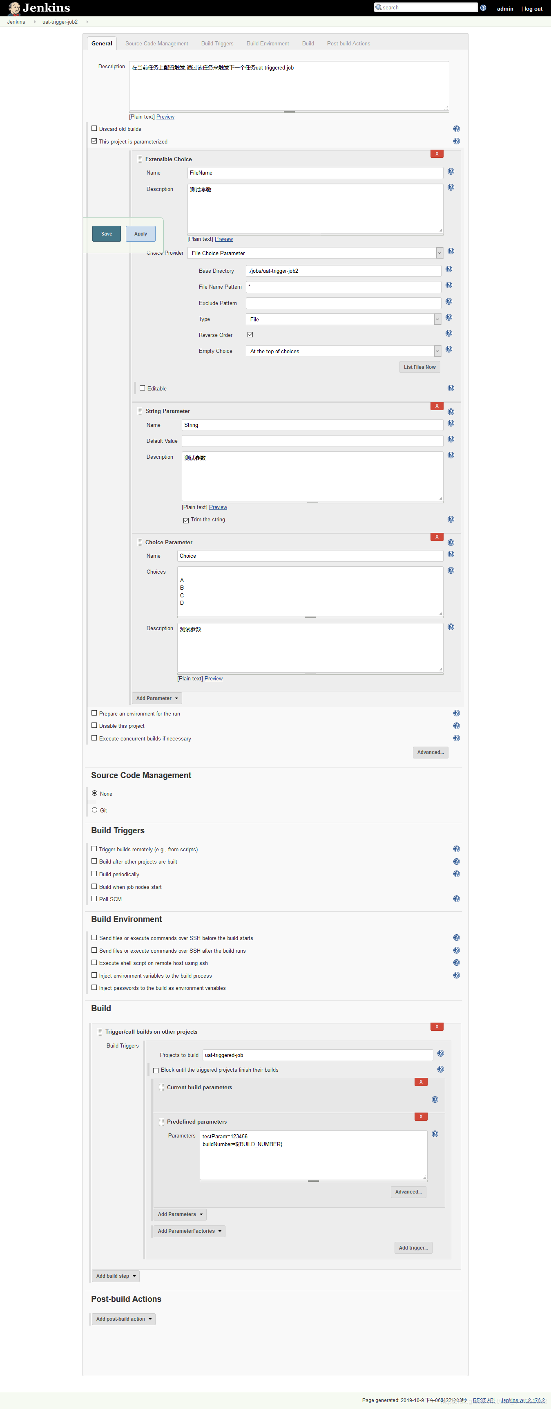Open Add ParameterFactories dropdown
The height and width of the screenshot is (1409, 551).
(189, 1231)
